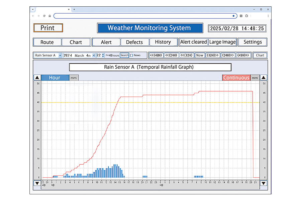This screenshot has height=200, width=301.
Task: Click the up arrow beside Continuous label
Action: [264, 78]
